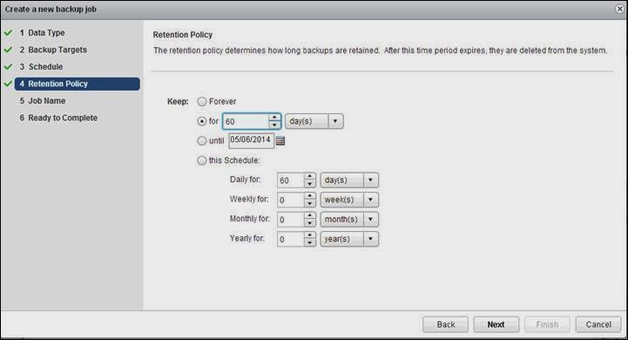The image size is (628, 340).
Task: Increase the 'for' duration value with up arrow
Action: point(274,118)
